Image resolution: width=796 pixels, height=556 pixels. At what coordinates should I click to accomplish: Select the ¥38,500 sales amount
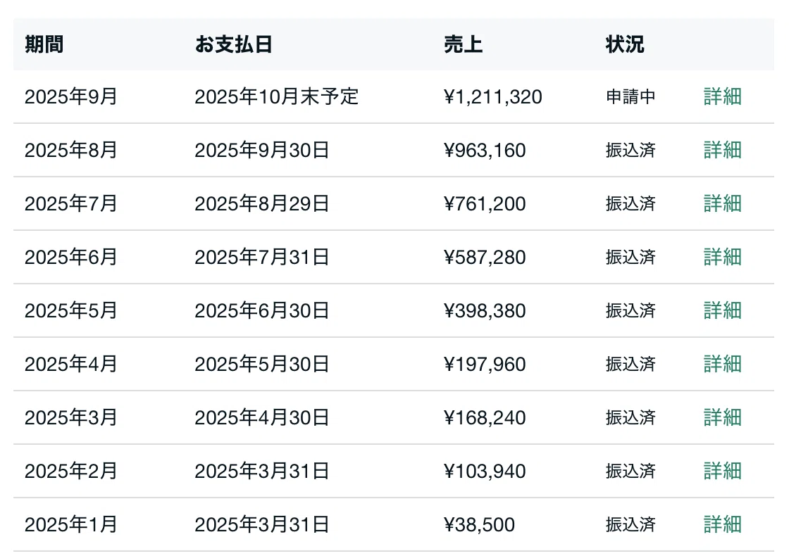[479, 525]
